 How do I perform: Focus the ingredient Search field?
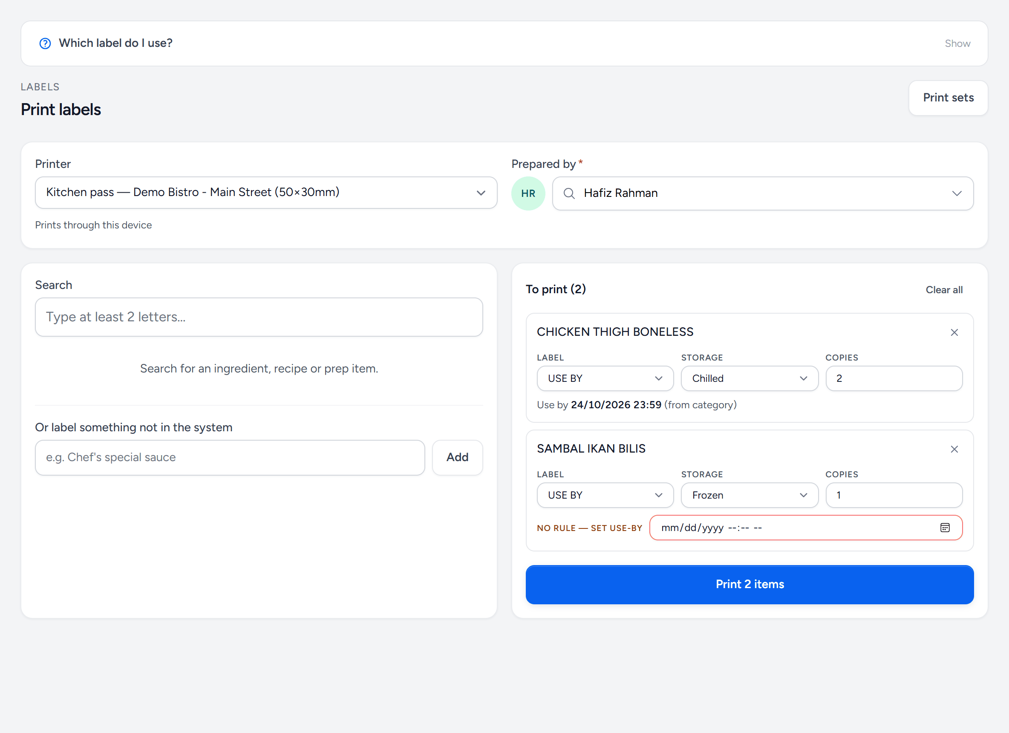pyautogui.click(x=259, y=317)
